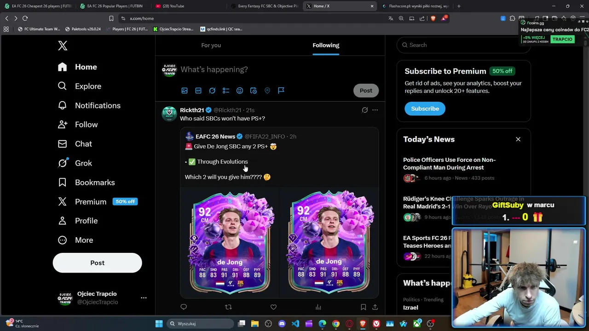Open the left de Jong card image
Image resolution: width=589 pixels, height=331 pixels.
(x=230, y=242)
